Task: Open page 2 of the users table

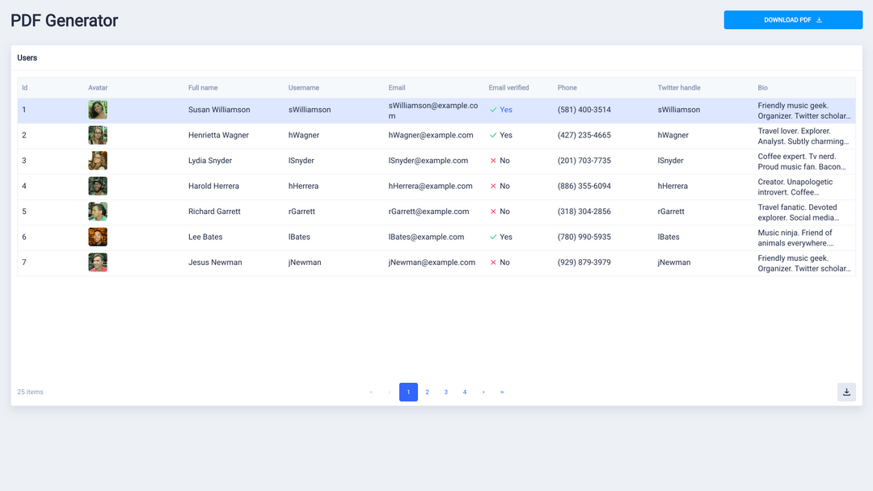Action: [x=427, y=392]
